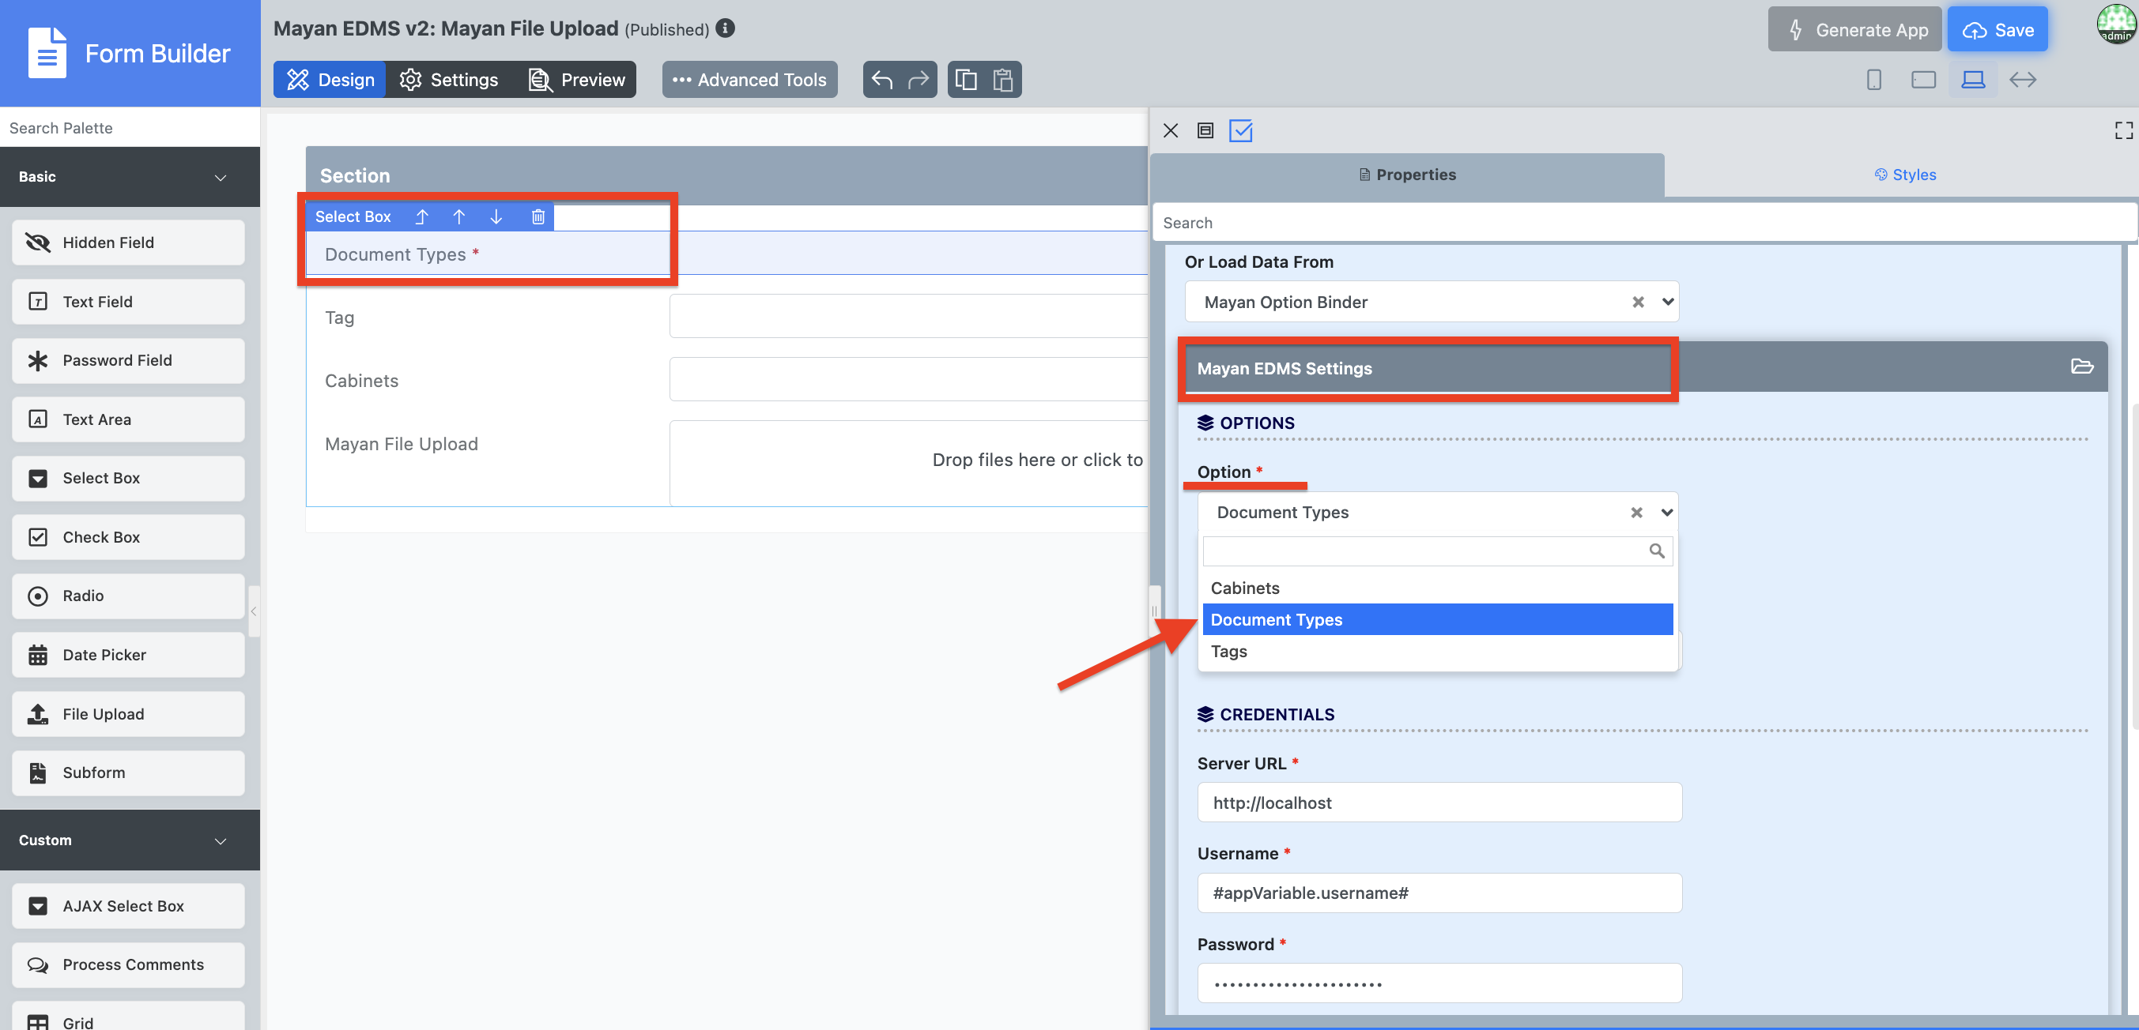Select the Password Field palette item
2139x1030 pixels.
coord(129,360)
